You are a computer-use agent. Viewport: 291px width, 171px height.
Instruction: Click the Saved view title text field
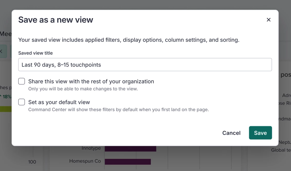145,65
